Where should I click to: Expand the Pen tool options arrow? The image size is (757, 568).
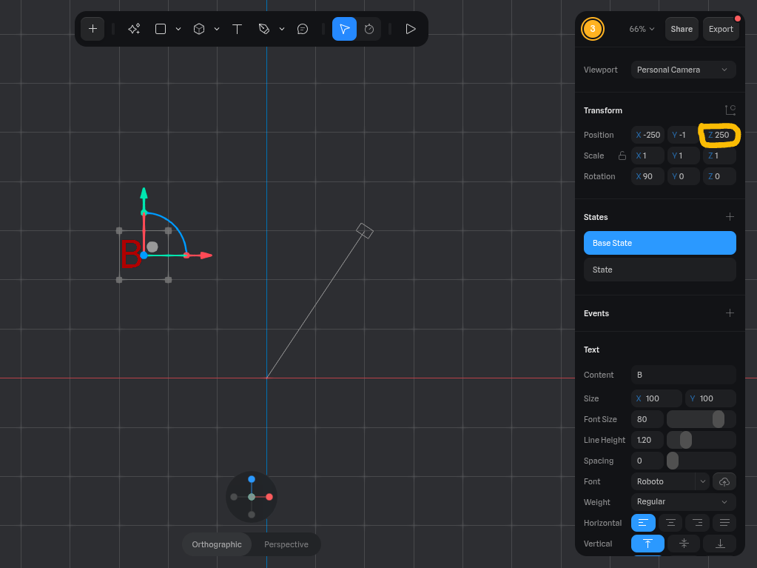pyautogui.click(x=282, y=29)
